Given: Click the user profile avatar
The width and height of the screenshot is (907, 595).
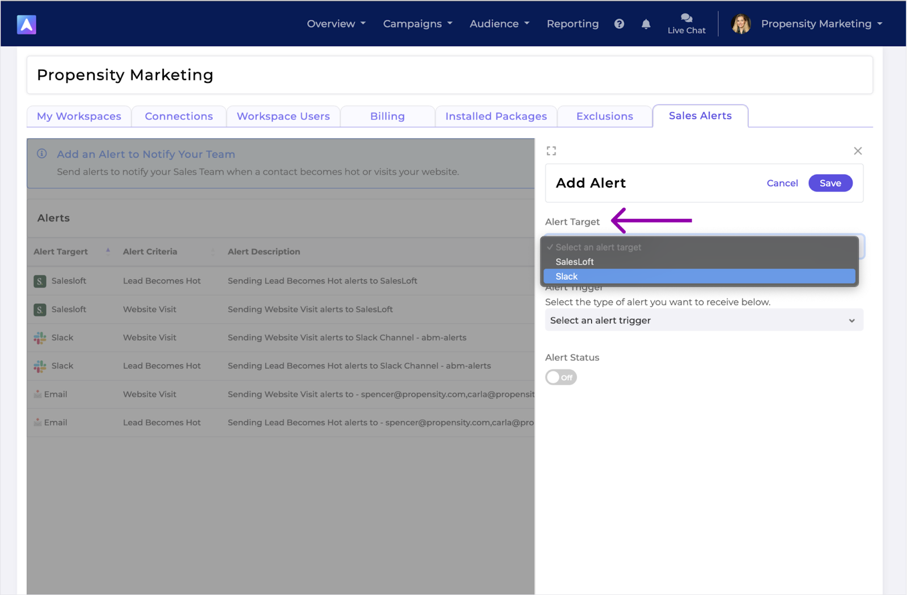Looking at the screenshot, I should coord(741,24).
